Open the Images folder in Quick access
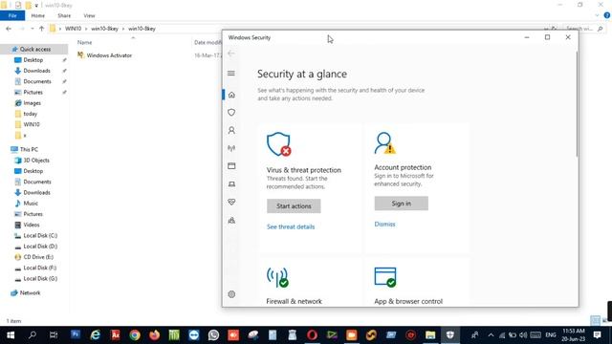Viewport: 612px width, 344px height. tap(32, 103)
